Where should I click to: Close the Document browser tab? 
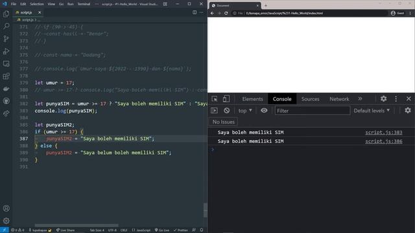tap(257, 5)
